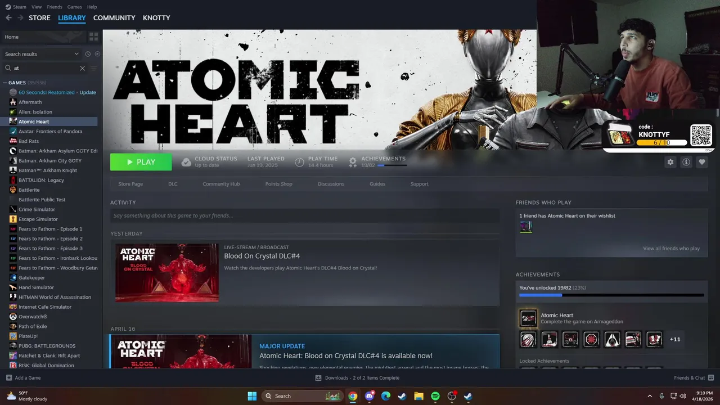
Task: Open Spotify from the taskbar
Action: pos(435,396)
